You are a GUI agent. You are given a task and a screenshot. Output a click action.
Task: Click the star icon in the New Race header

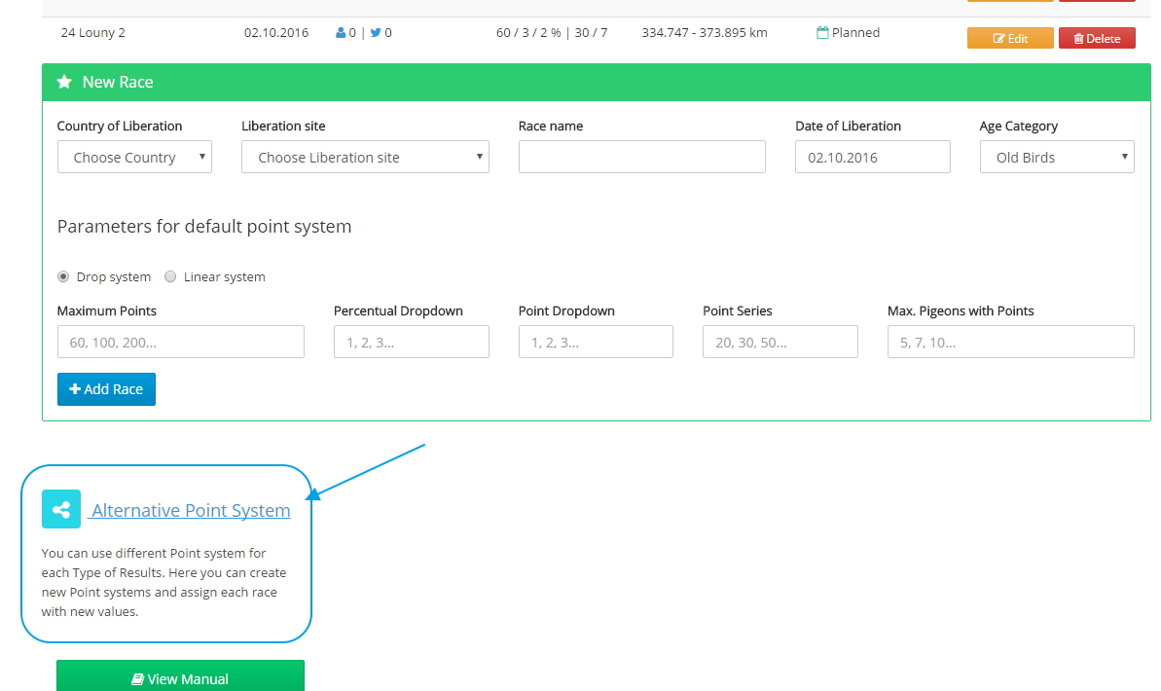[64, 83]
